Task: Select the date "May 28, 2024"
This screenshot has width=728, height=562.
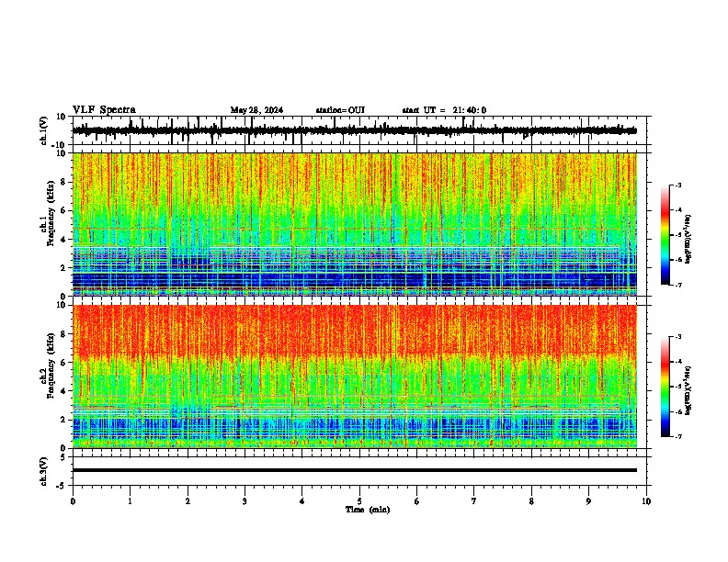Action: 256,110
